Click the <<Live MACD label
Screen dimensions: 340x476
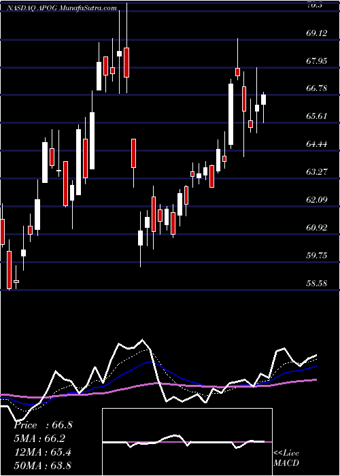click(x=286, y=458)
